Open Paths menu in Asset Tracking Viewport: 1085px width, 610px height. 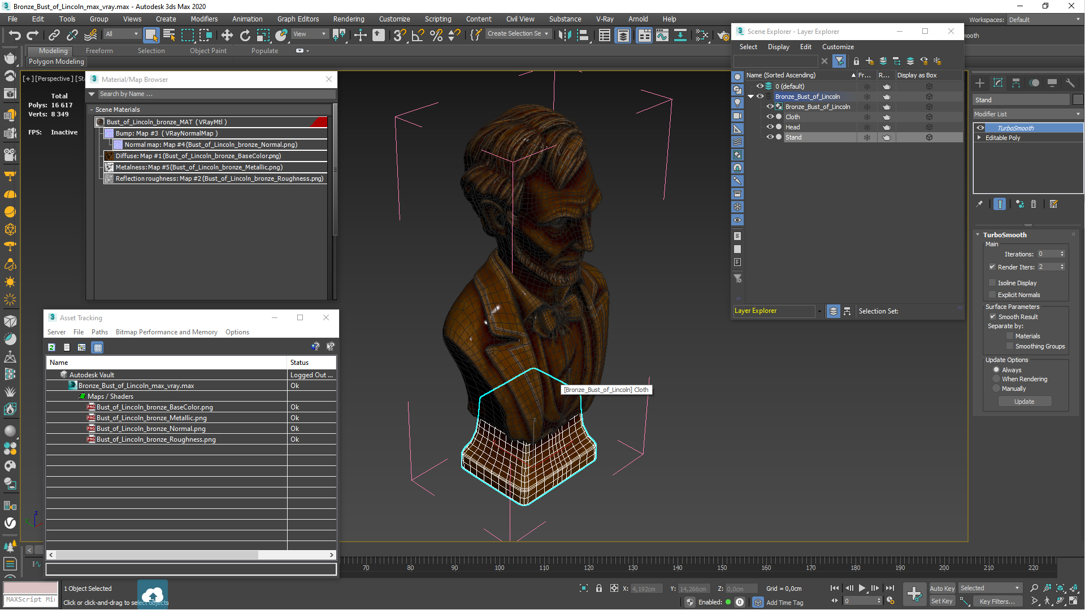(x=99, y=332)
